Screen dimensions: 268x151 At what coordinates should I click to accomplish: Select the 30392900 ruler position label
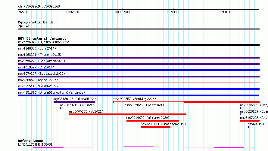click(122, 12)
